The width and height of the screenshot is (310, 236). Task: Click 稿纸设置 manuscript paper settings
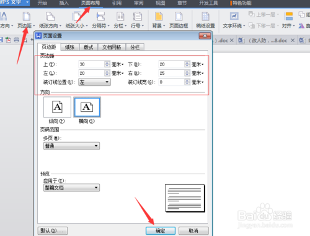pyautogui.click(x=205, y=20)
